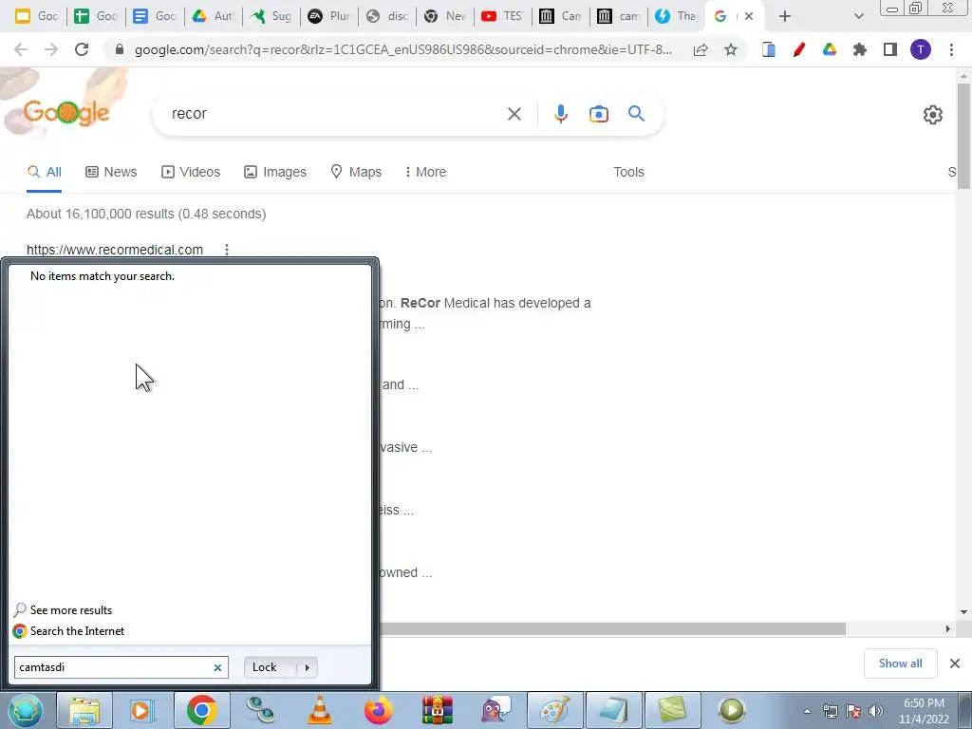This screenshot has width=972, height=729.
Task: Open the Google Drive extension icon
Action: pyautogui.click(x=830, y=49)
